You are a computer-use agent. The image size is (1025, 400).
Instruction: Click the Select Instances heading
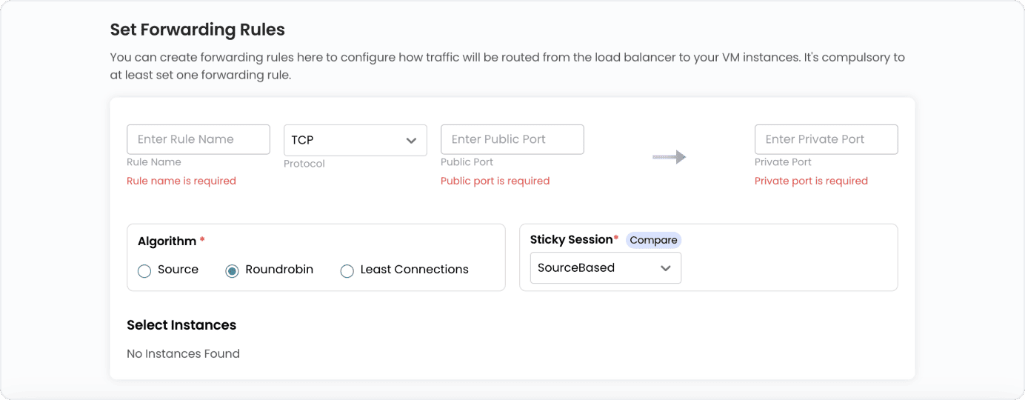click(181, 325)
